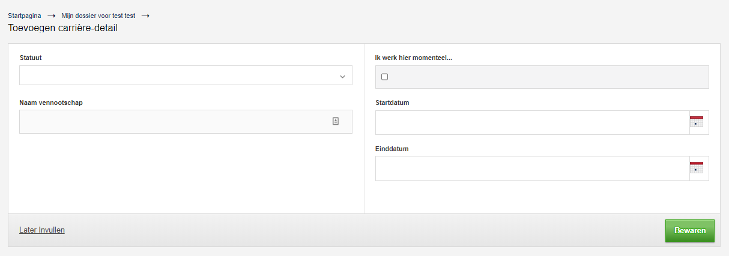Go to Startpagina breadcrumb
Viewport: 729px width, 256px height.
pyautogui.click(x=25, y=16)
